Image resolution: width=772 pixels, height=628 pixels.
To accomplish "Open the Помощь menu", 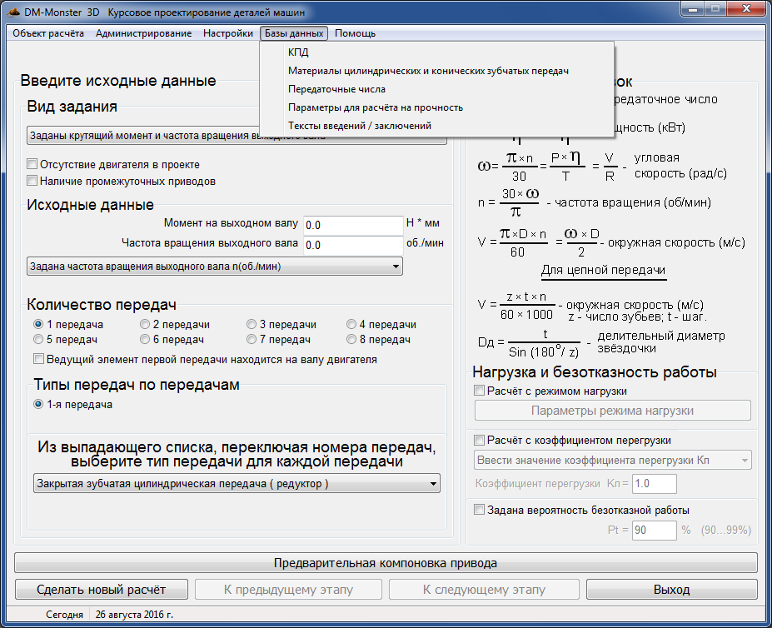I will [x=355, y=33].
